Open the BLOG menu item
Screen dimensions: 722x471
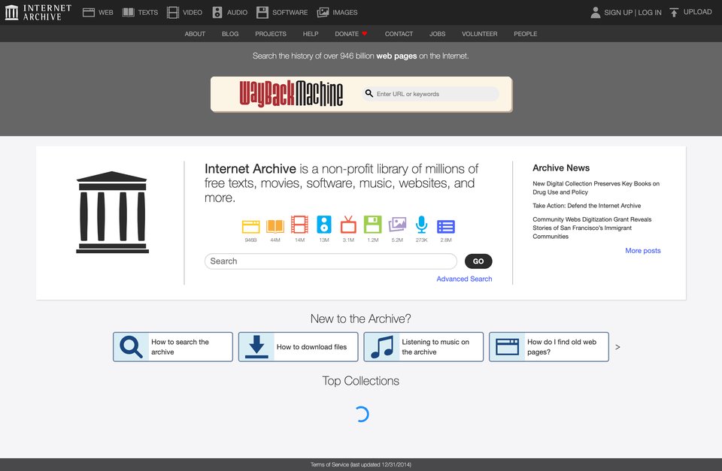[x=230, y=34]
